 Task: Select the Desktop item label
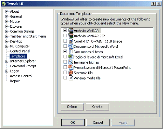tap(16, 41)
